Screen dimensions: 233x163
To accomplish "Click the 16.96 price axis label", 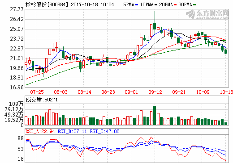I will (x=17, y=88).
